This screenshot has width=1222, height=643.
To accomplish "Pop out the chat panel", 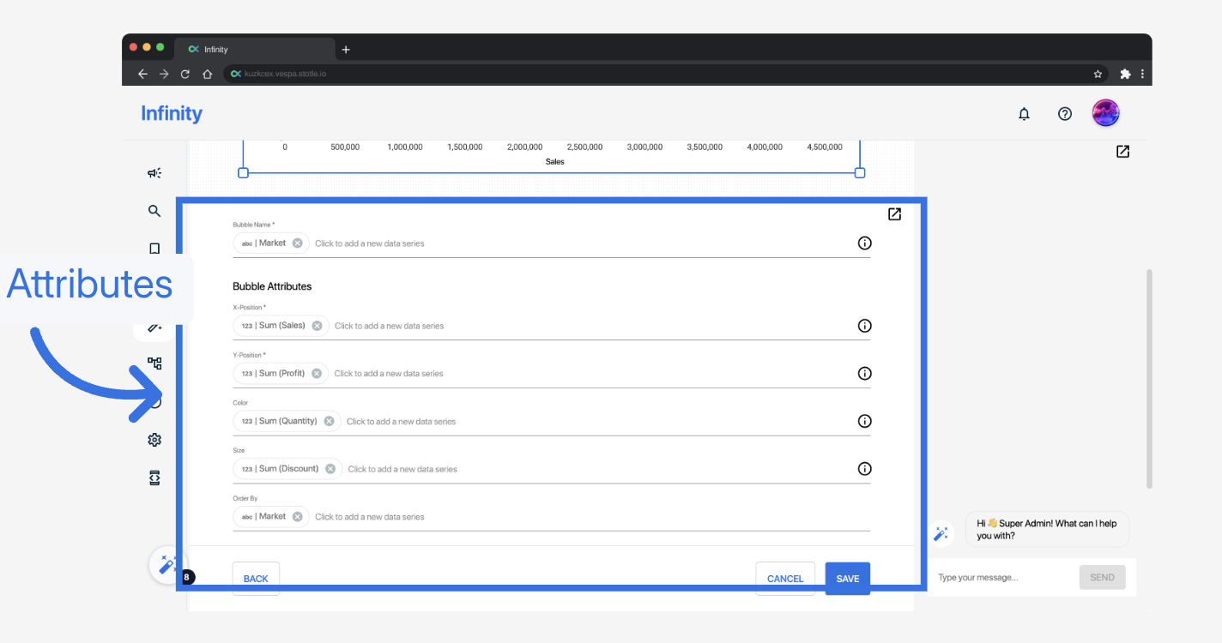I will (1122, 152).
